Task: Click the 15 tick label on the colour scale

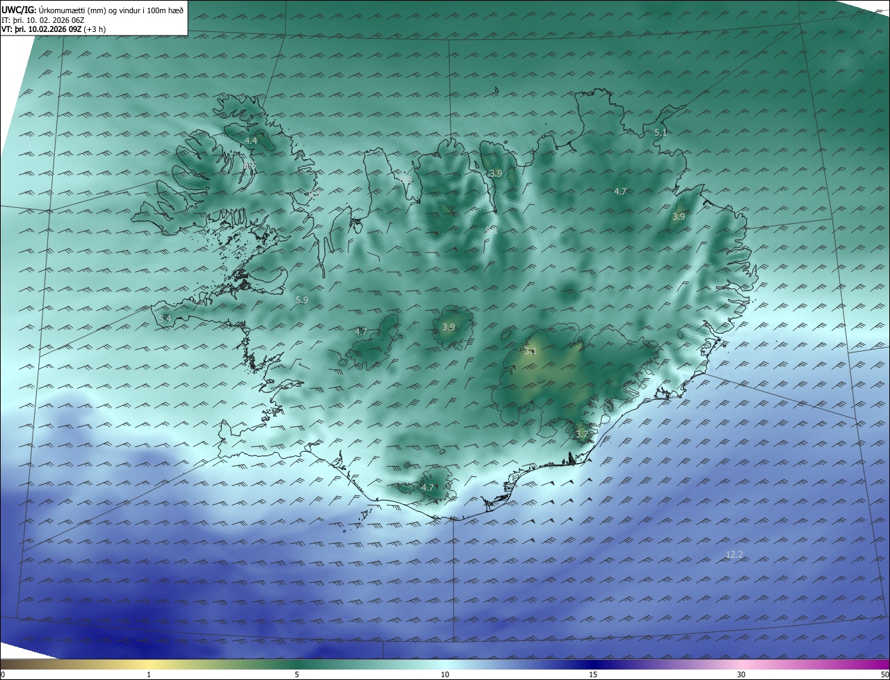Action: [x=593, y=674]
